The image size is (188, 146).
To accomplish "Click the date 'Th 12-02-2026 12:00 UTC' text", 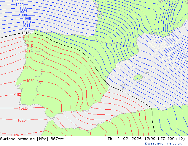I will coord(136,139).
